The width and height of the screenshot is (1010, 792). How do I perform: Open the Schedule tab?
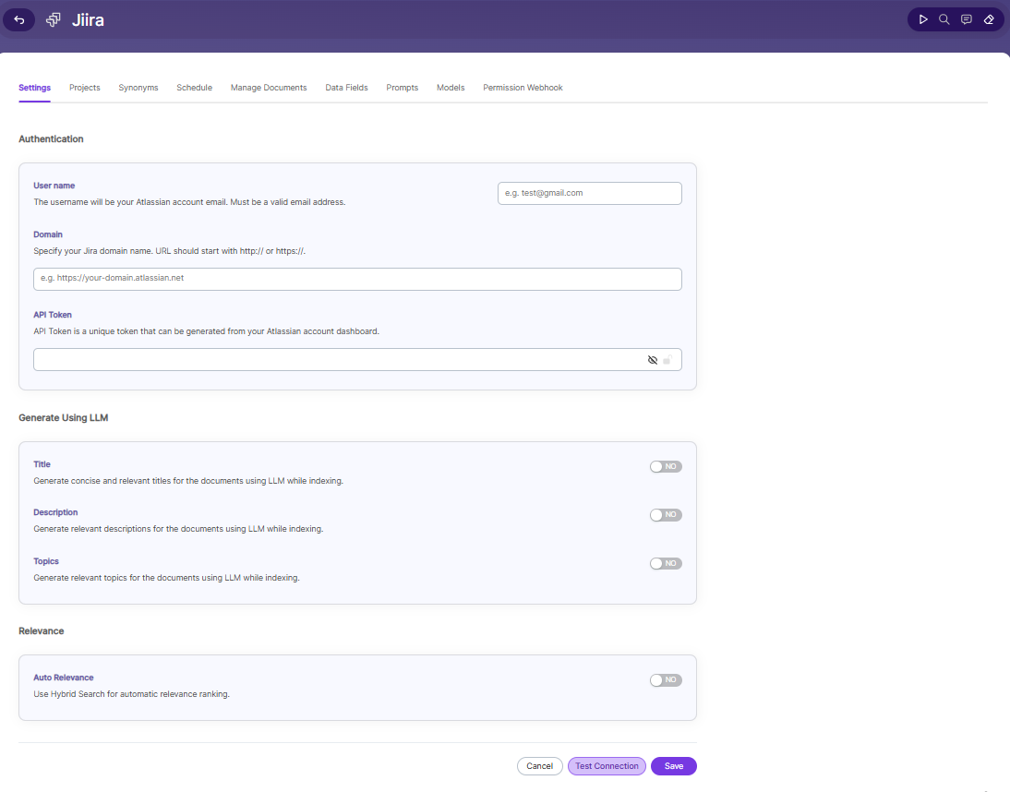pyautogui.click(x=194, y=88)
